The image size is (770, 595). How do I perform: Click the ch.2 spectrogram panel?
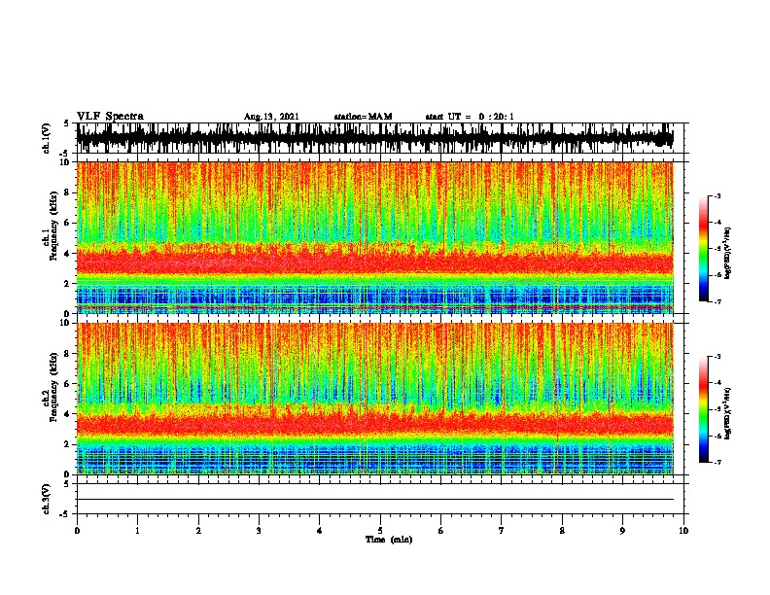tap(374, 399)
